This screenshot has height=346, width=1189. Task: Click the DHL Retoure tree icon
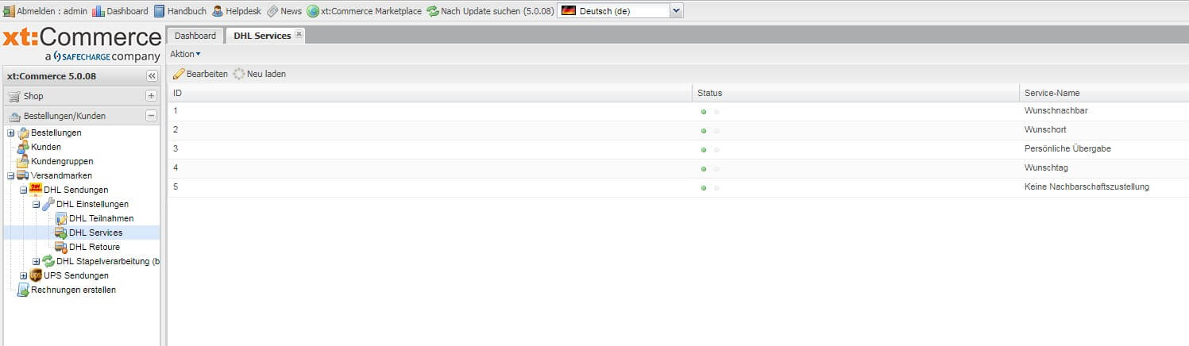[61, 247]
